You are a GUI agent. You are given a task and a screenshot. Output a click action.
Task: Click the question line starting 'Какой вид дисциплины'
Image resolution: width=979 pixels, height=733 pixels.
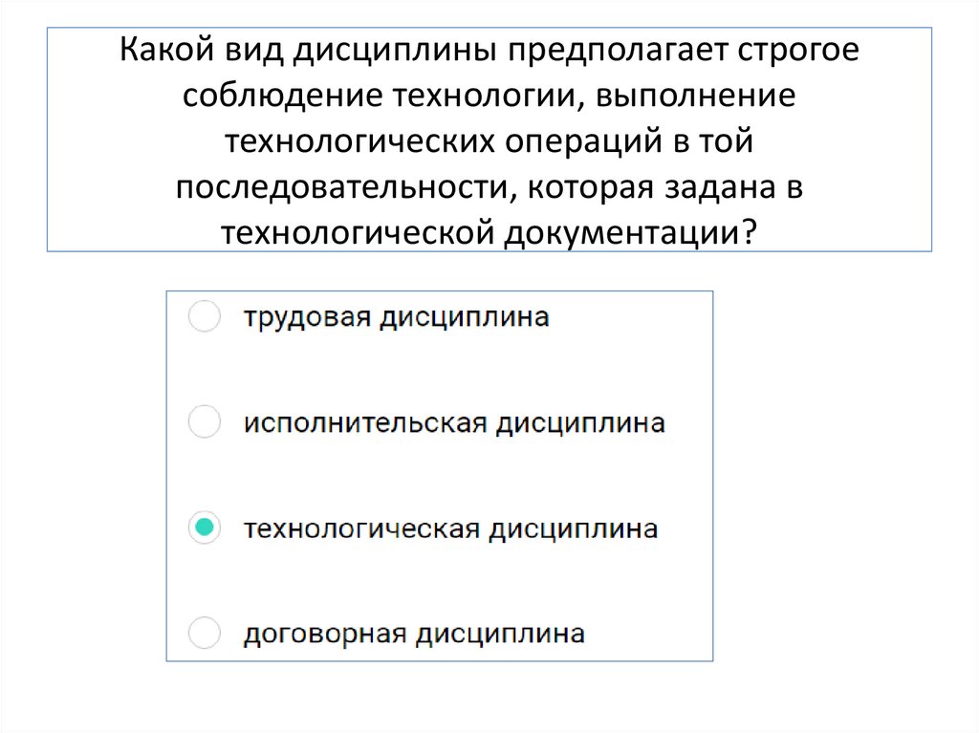click(x=489, y=51)
